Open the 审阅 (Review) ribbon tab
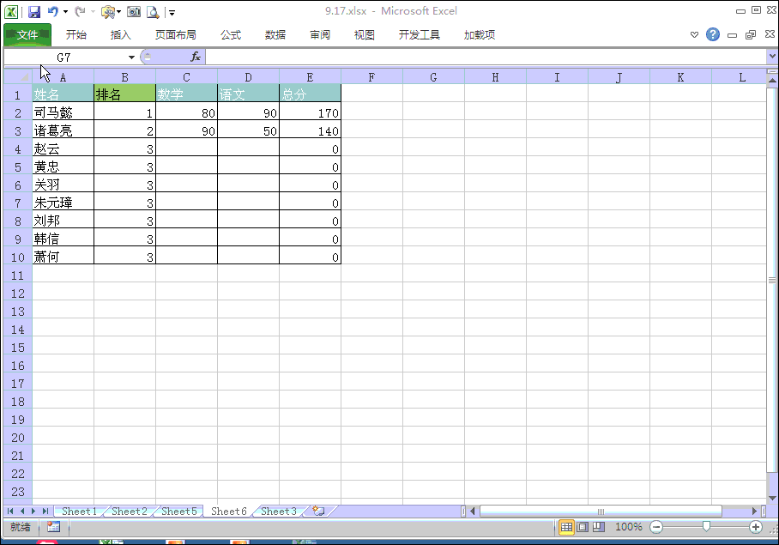This screenshot has height=545, width=779. [320, 35]
